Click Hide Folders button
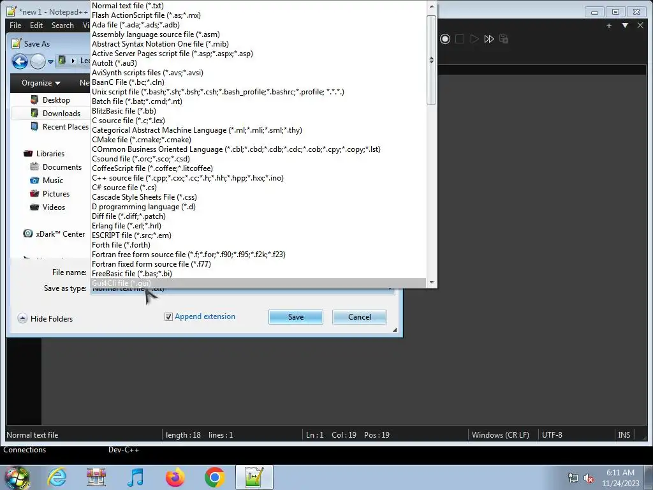653x490 pixels. point(45,319)
